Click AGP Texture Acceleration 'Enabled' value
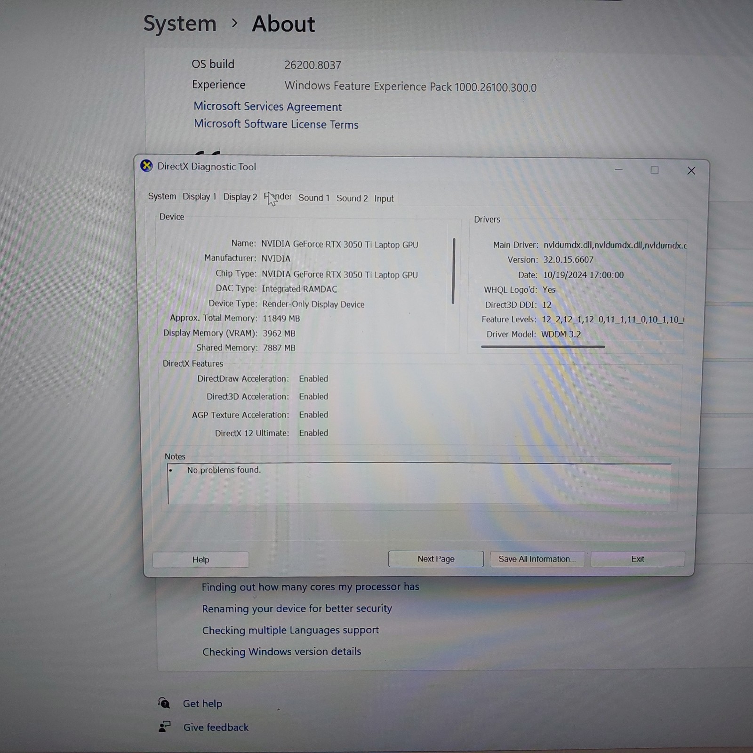This screenshot has height=753, width=753. [x=313, y=415]
